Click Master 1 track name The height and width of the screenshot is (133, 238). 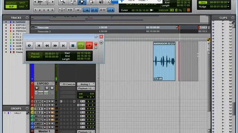44,131
